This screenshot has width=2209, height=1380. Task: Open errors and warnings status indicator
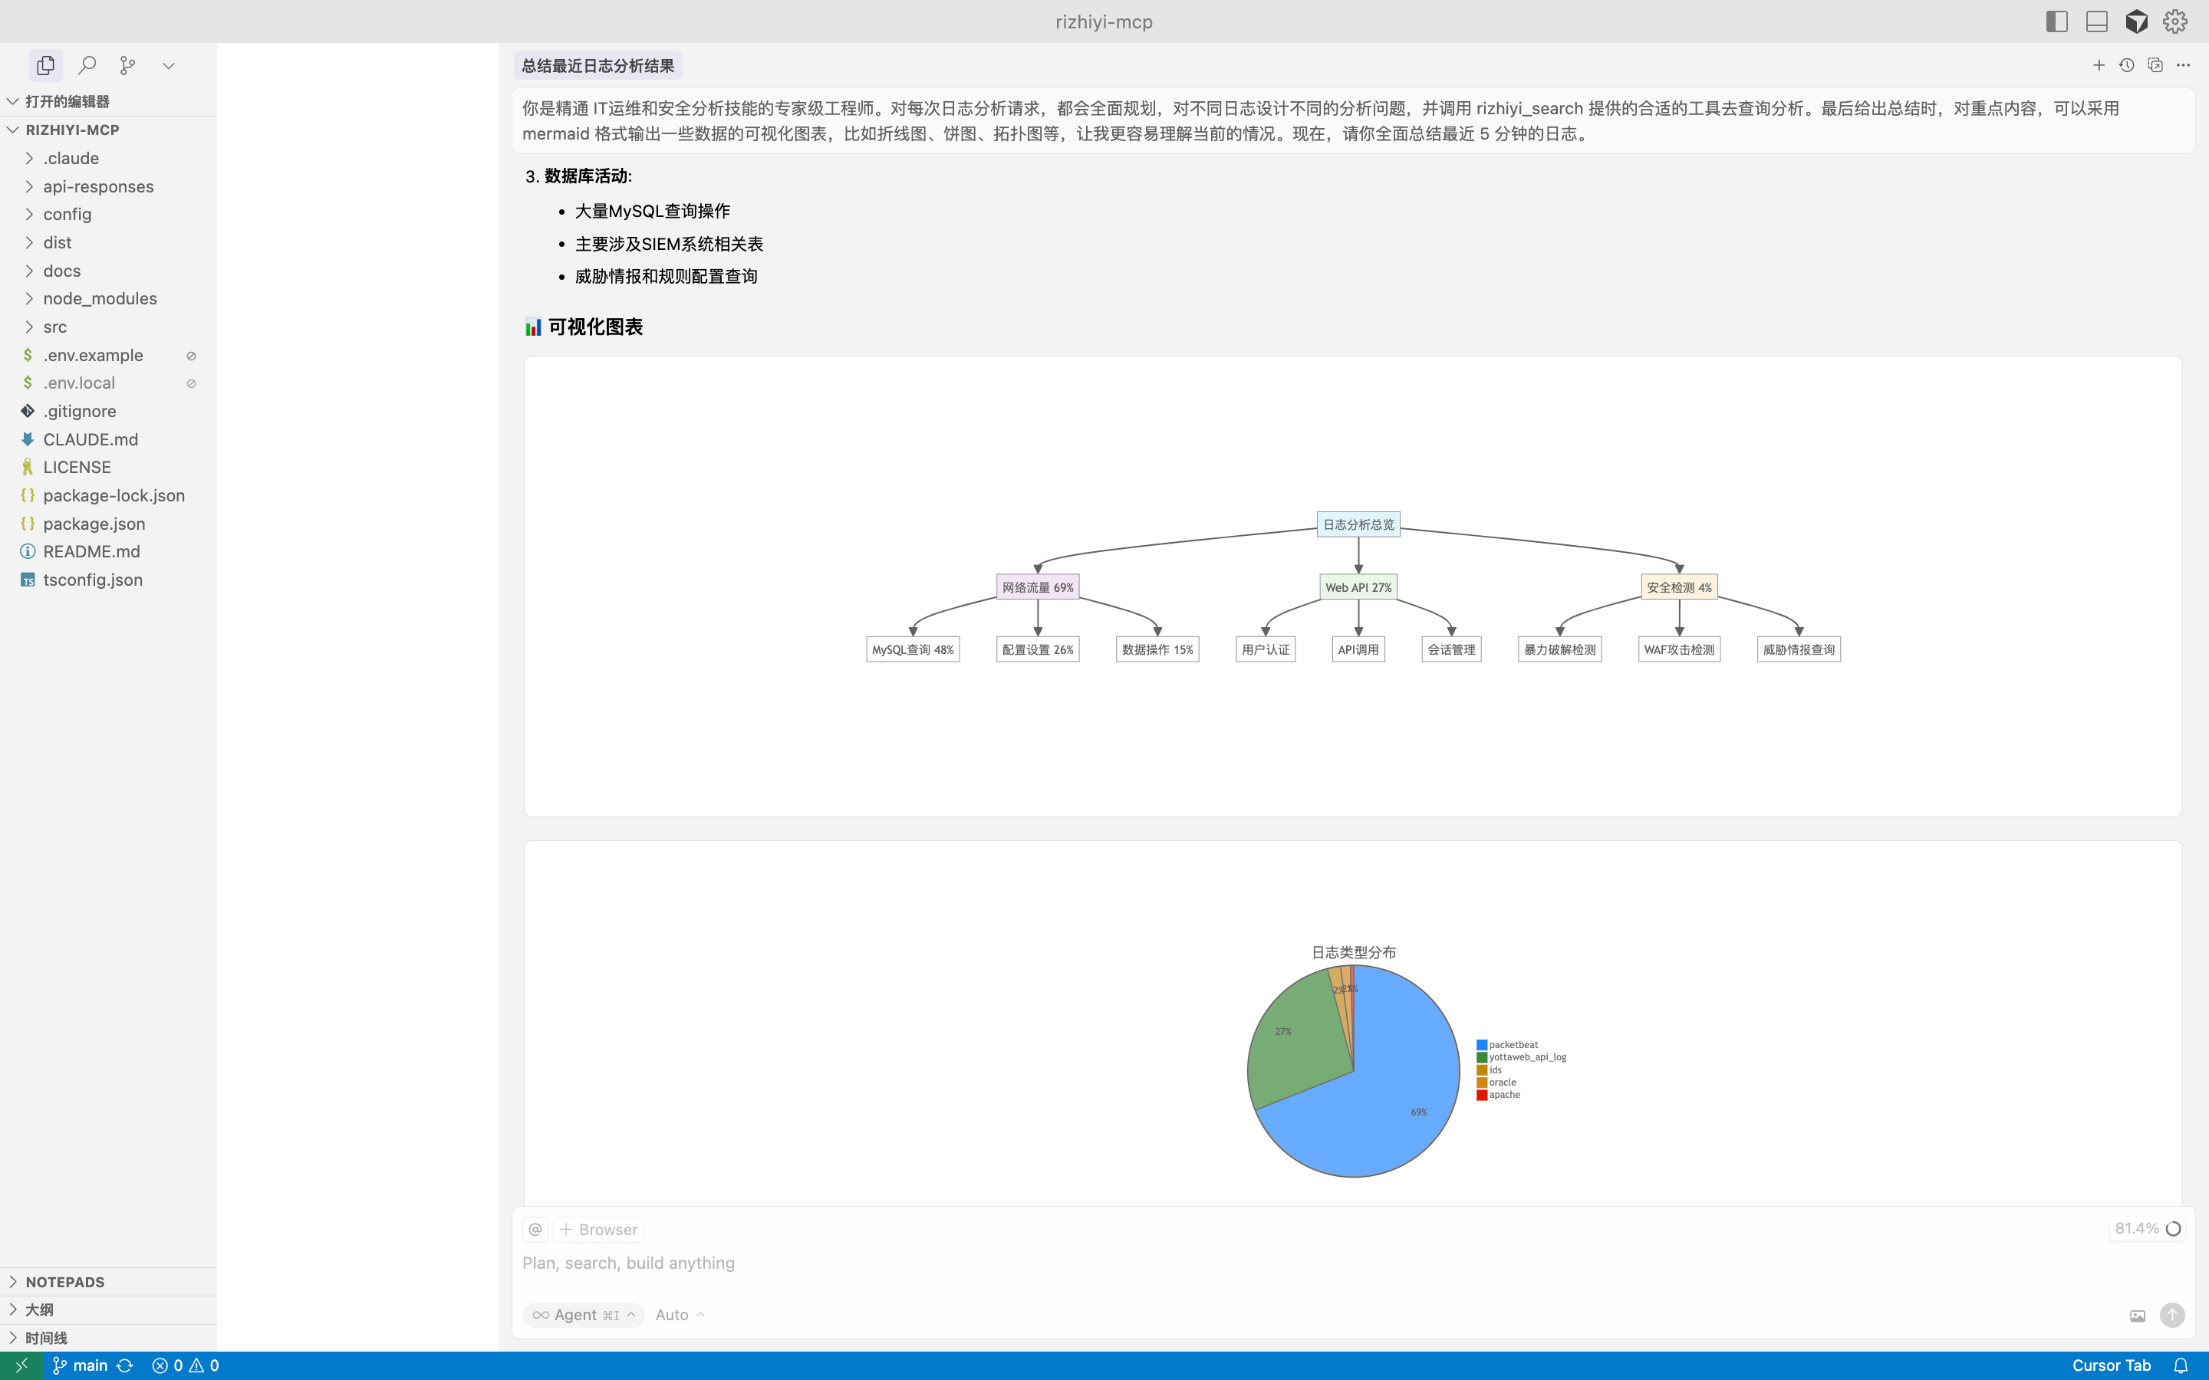click(x=186, y=1365)
